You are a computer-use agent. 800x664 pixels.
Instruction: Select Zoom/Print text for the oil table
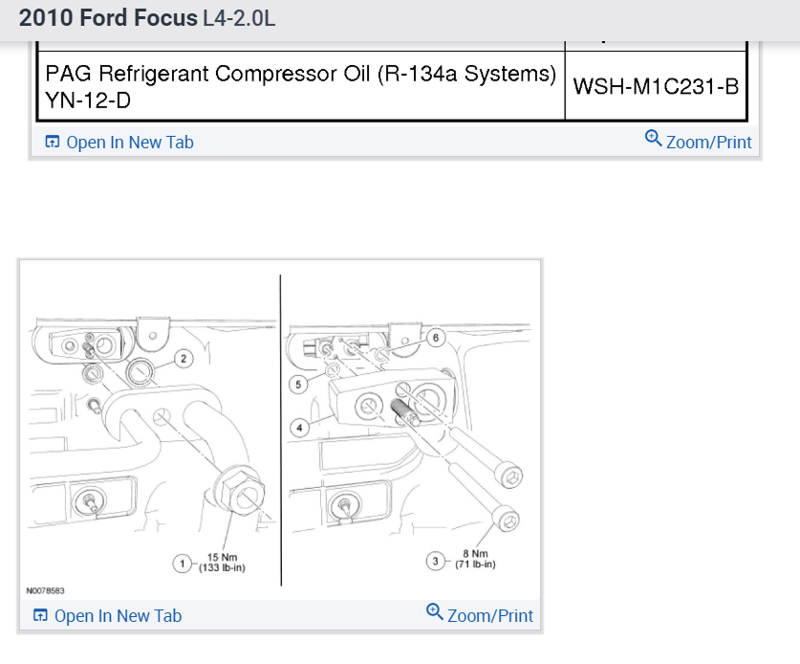(x=709, y=143)
